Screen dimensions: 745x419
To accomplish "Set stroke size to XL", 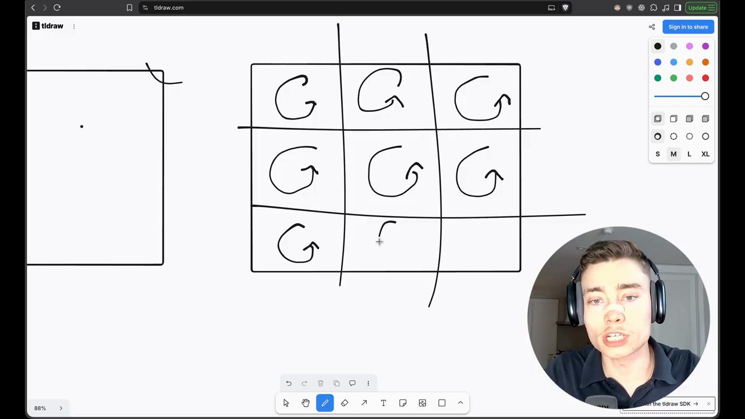I will pos(705,154).
